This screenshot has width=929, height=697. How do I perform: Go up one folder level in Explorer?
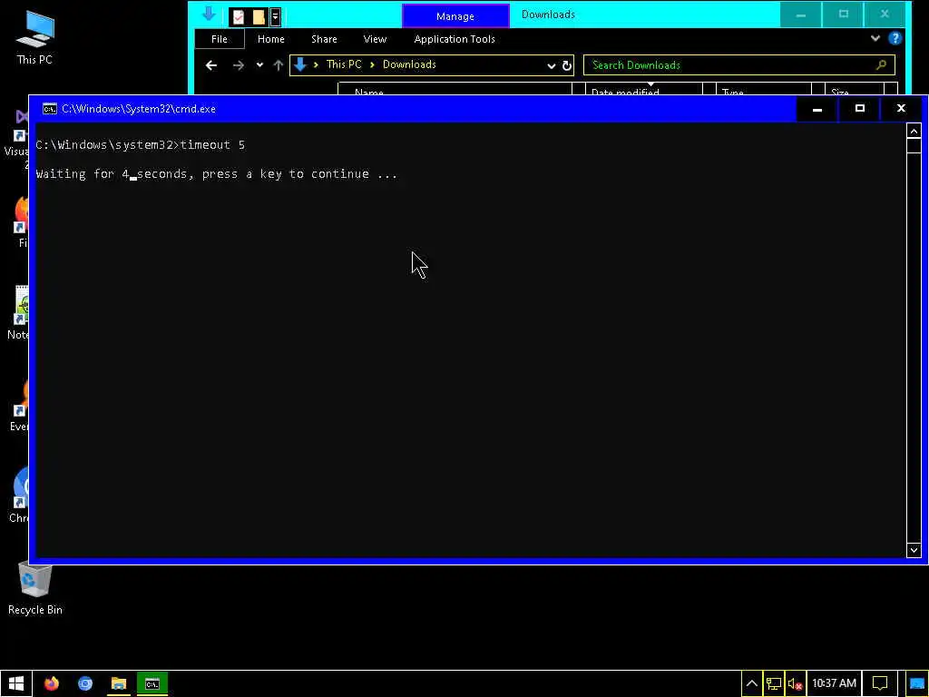click(x=278, y=65)
